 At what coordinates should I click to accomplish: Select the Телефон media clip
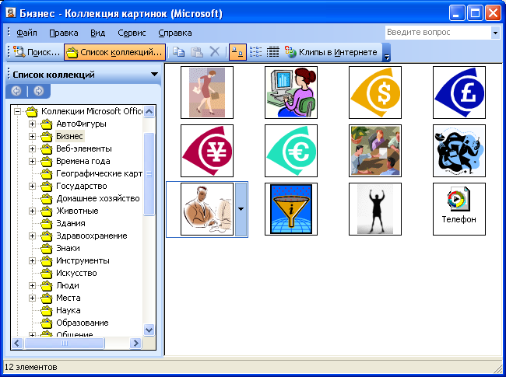tap(459, 209)
